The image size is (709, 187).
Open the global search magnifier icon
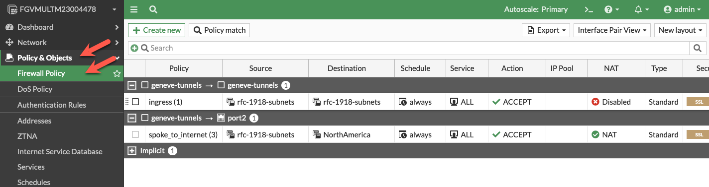pos(153,9)
